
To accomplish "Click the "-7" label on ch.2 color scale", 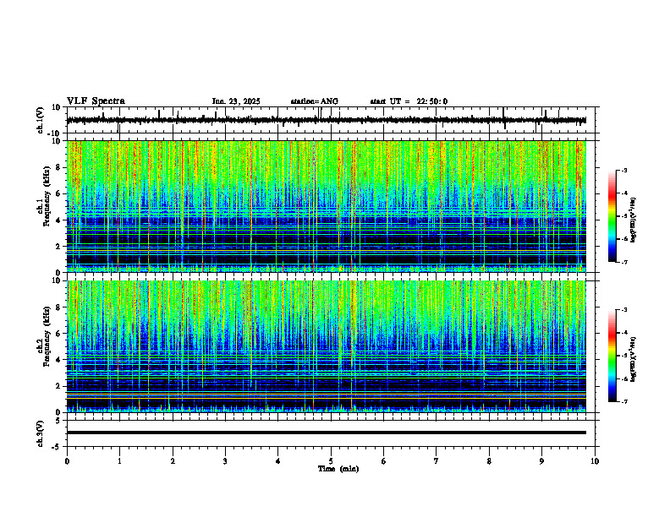I will pos(623,401).
